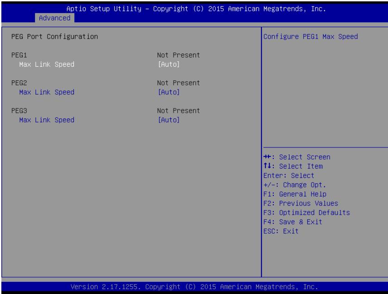Open PEG2 Auto speed dropdown value
This screenshot has width=388, height=294.
point(169,92)
